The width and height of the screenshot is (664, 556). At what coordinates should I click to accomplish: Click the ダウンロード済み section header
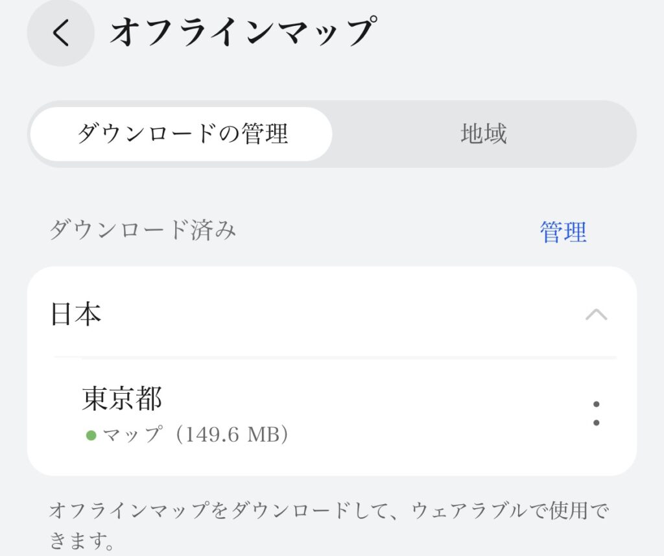(x=143, y=231)
